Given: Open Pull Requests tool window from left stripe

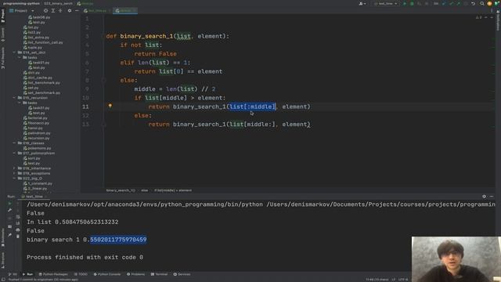Looking at the screenshot, I should click(3, 58).
